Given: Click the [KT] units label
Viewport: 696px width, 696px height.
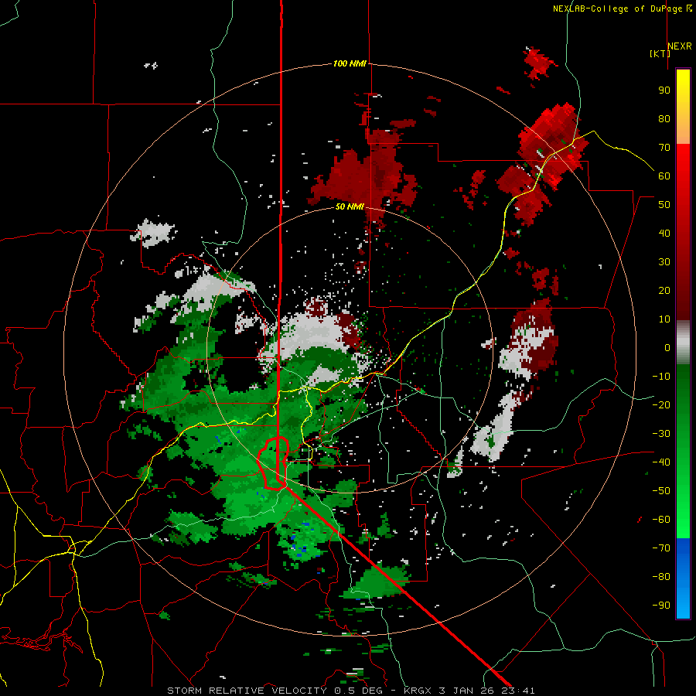Looking at the screenshot, I should 660,53.
